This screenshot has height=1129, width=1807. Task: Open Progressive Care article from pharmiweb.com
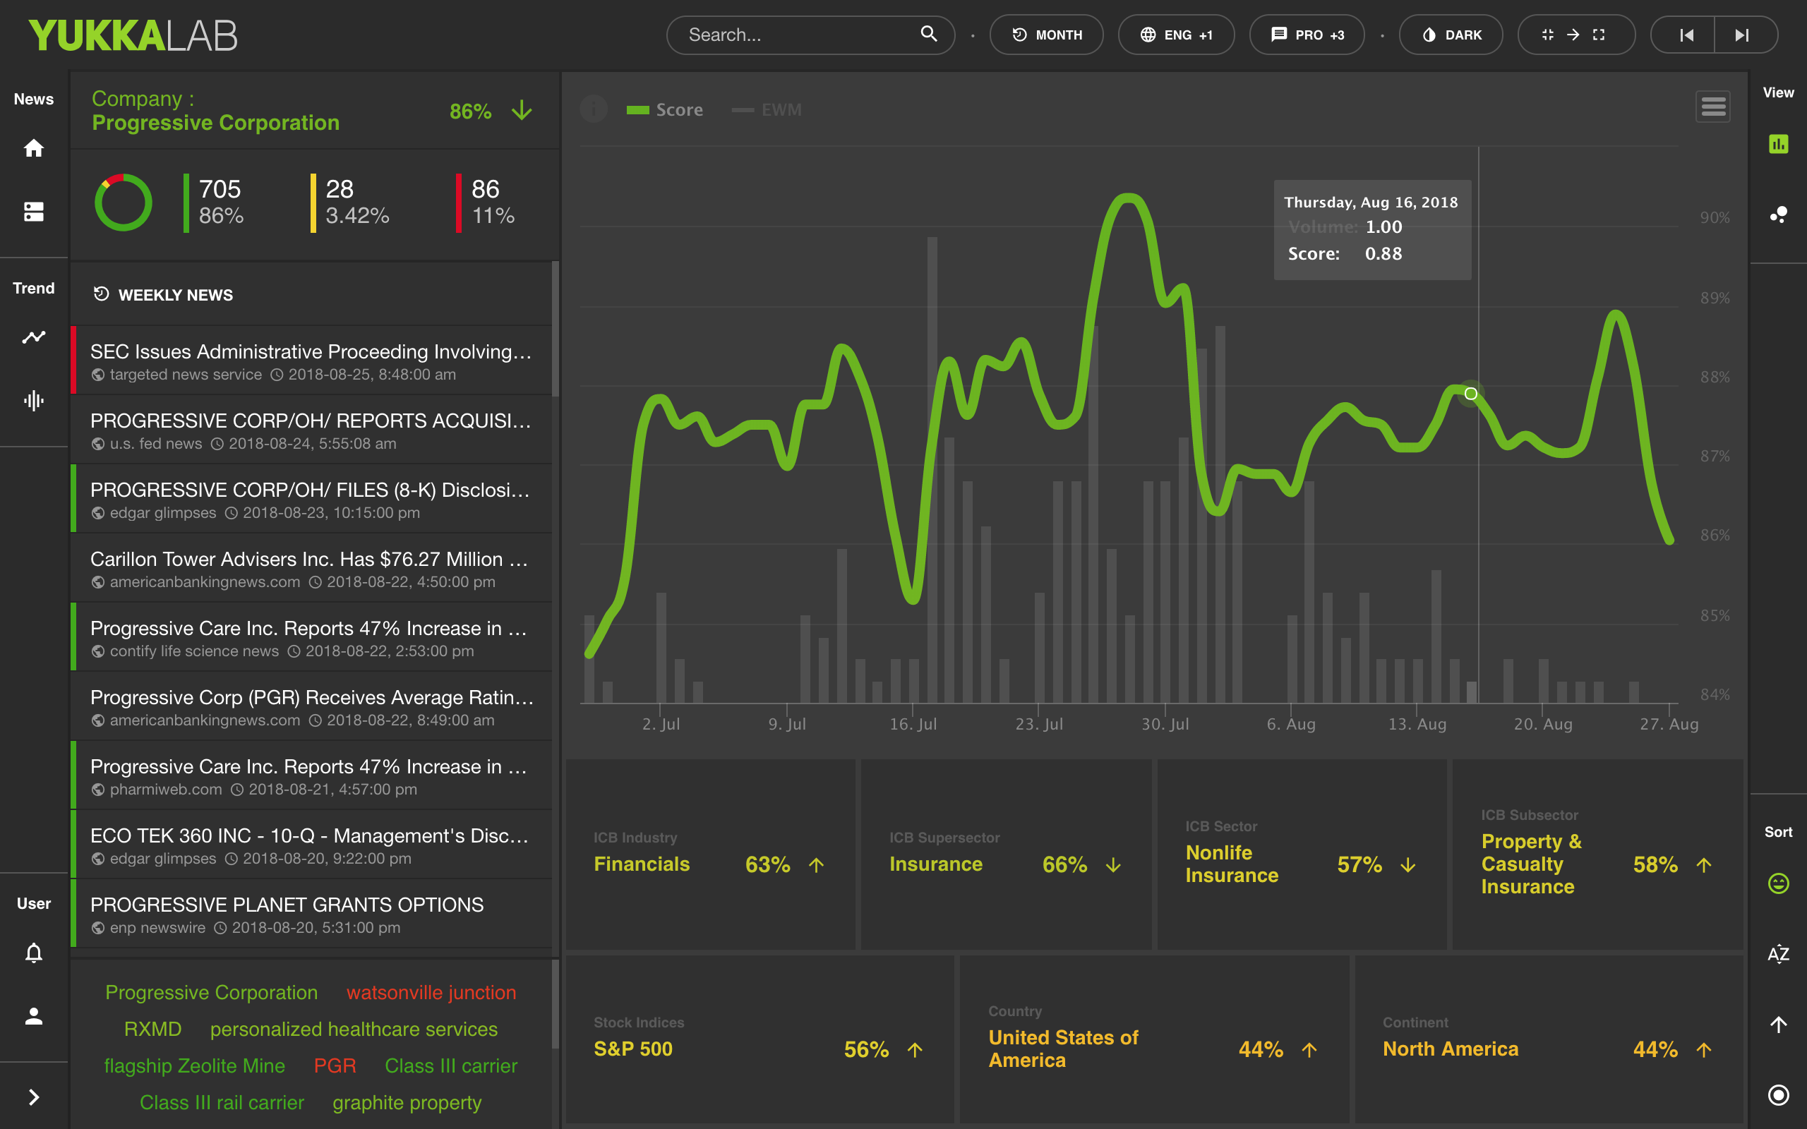coord(311,775)
